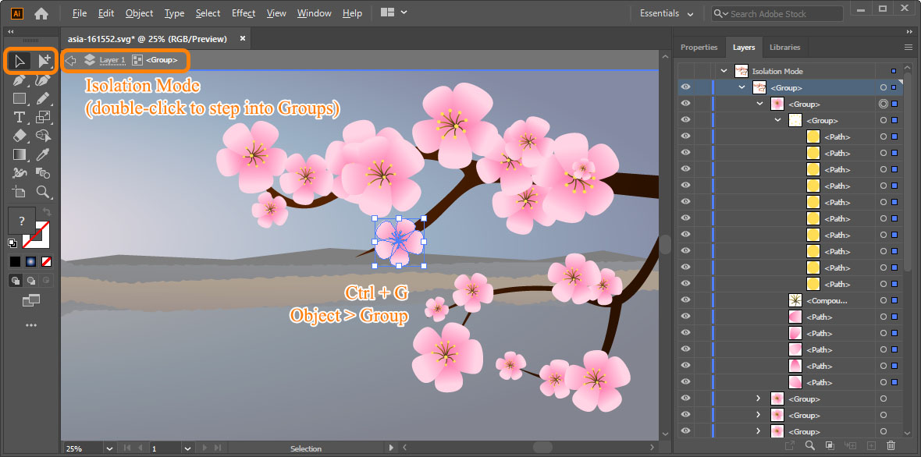Toggle visibility of the last Group row

click(685, 431)
